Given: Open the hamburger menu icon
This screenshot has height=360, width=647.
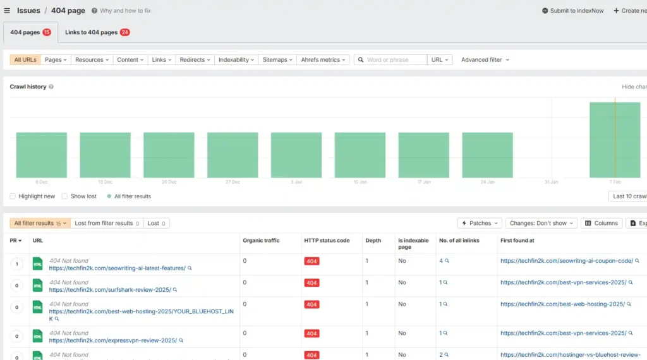Looking at the screenshot, I should point(7,11).
